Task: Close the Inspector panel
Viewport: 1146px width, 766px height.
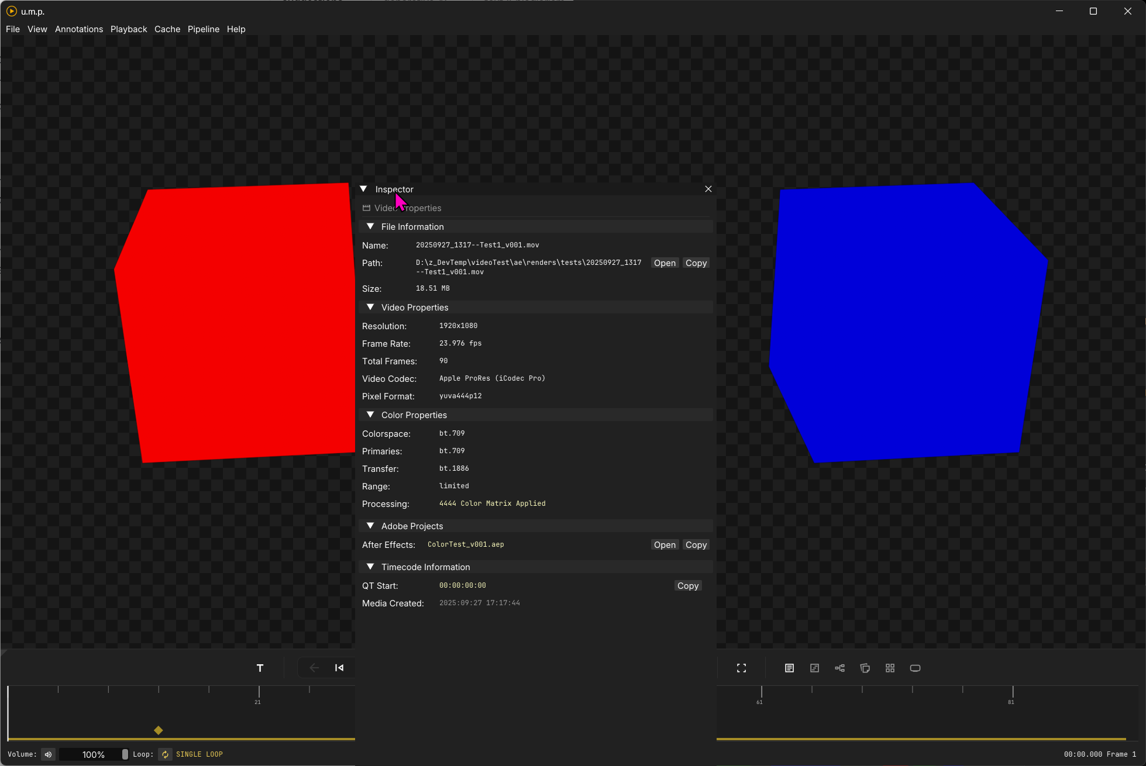Action: (x=708, y=189)
